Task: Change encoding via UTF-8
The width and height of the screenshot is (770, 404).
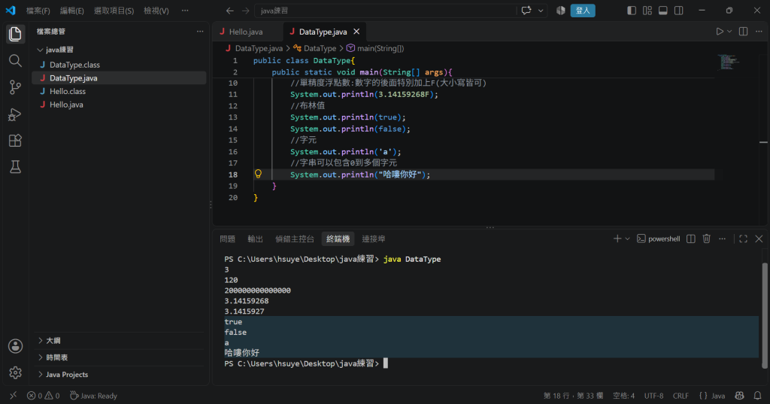Action: point(653,396)
